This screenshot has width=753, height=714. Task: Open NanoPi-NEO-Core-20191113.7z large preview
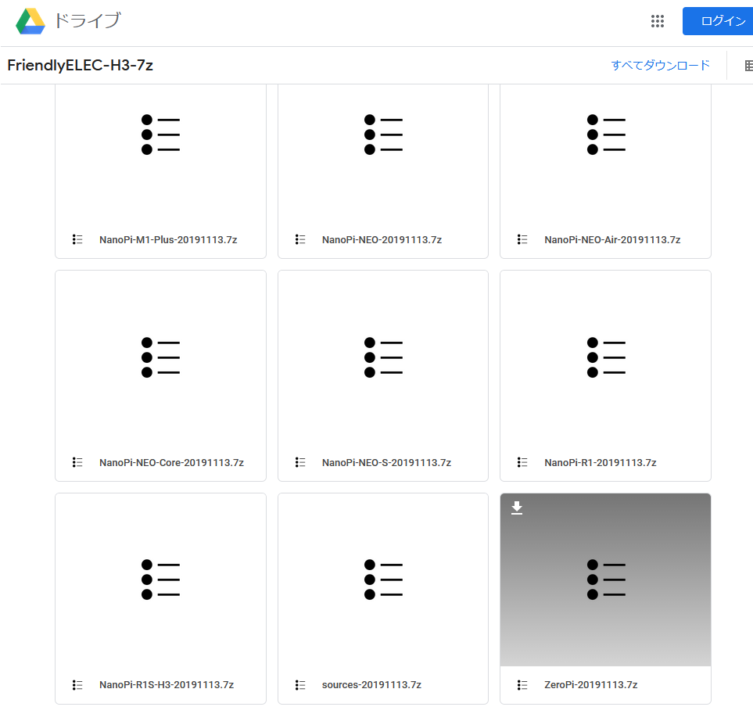160,357
